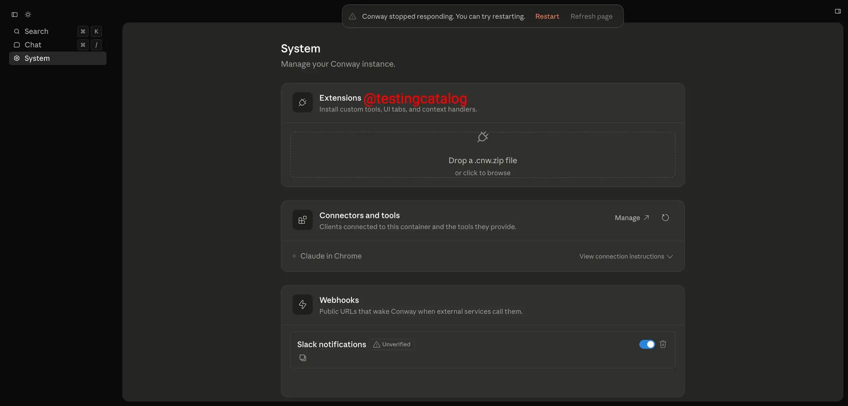Open the Search menu item
The image size is (848, 406).
pyautogui.click(x=36, y=31)
